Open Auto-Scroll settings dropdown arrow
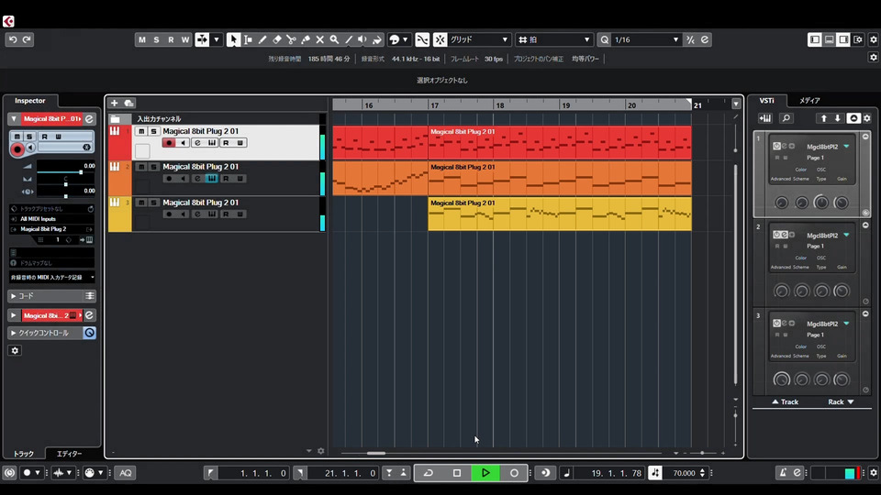 coord(217,39)
